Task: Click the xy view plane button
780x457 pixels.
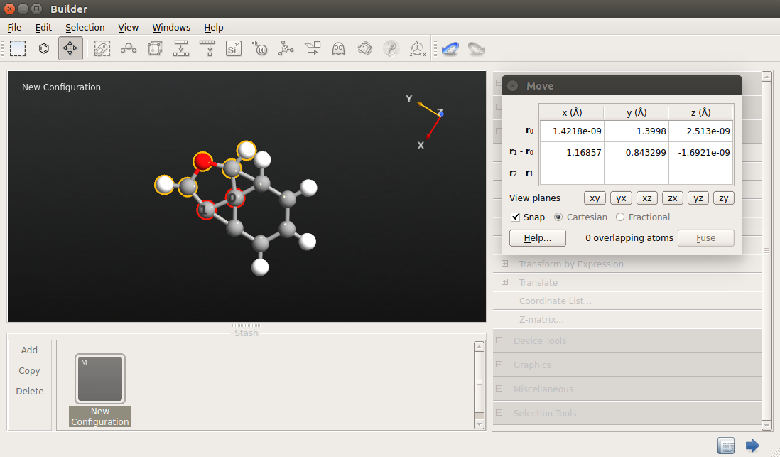Action: [x=595, y=198]
